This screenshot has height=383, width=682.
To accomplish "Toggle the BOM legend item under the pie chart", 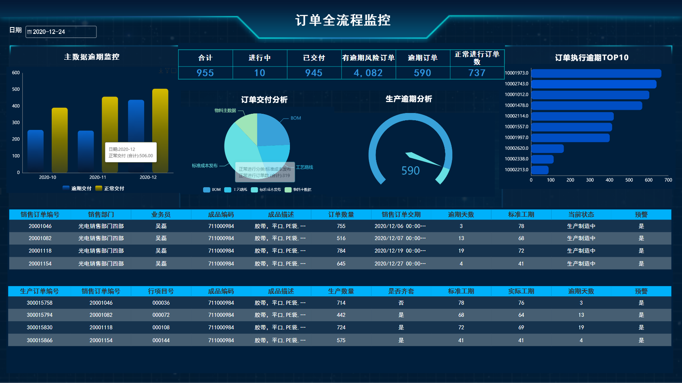I will click(x=212, y=190).
